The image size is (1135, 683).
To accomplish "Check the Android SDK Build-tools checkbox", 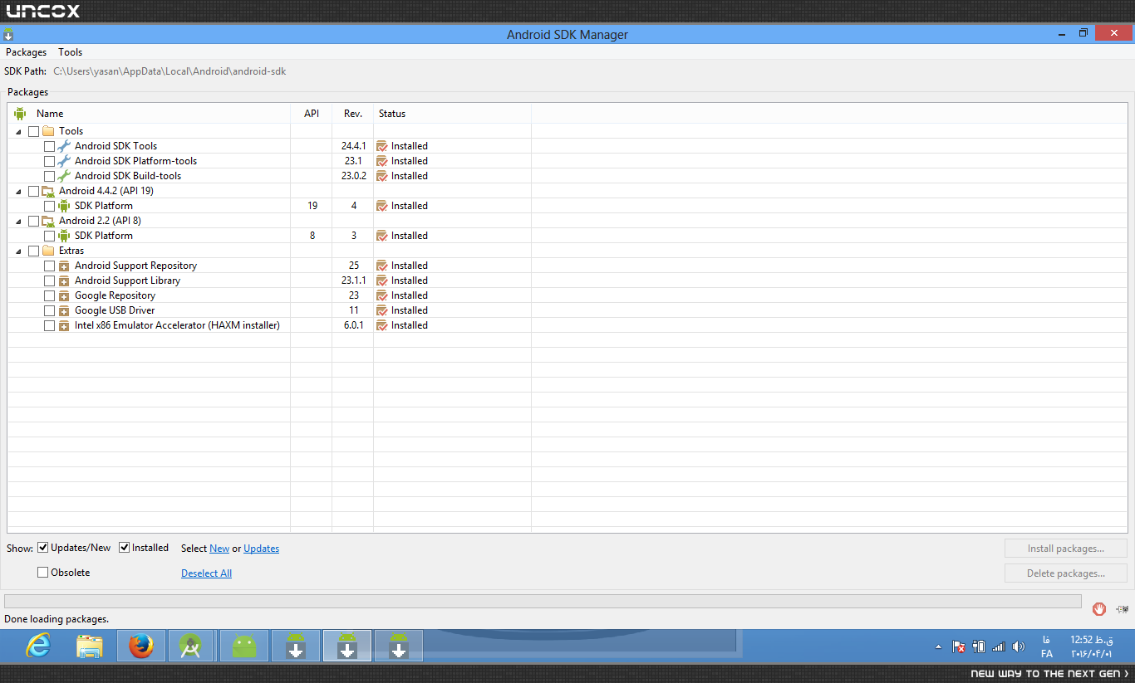I will pos(49,176).
